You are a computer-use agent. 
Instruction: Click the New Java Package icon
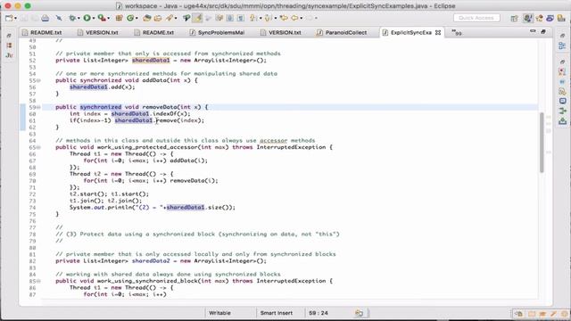[x=119, y=18]
